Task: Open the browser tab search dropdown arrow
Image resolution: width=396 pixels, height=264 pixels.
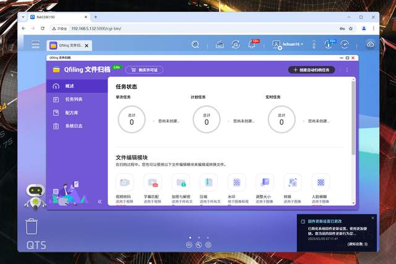Action: tap(23, 17)
